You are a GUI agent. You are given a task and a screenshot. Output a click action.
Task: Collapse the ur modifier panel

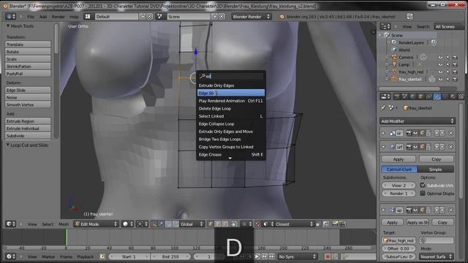pyautogui.click(x=383, y=147)
